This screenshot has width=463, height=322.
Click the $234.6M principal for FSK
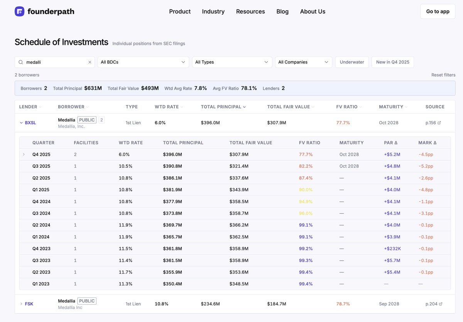point(210,304)
